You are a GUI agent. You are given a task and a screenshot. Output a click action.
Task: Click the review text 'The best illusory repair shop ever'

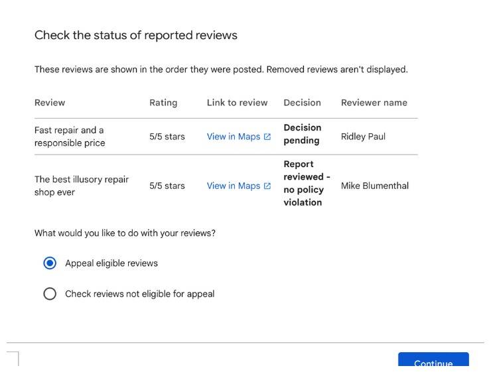(82, 186)
